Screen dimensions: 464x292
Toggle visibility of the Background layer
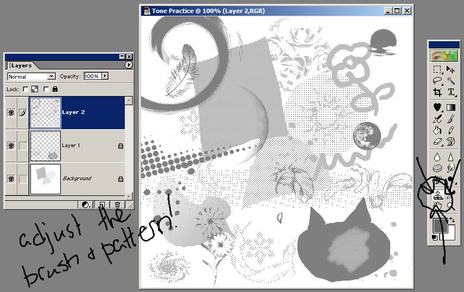pyautogui.click(x=11, y=179)
